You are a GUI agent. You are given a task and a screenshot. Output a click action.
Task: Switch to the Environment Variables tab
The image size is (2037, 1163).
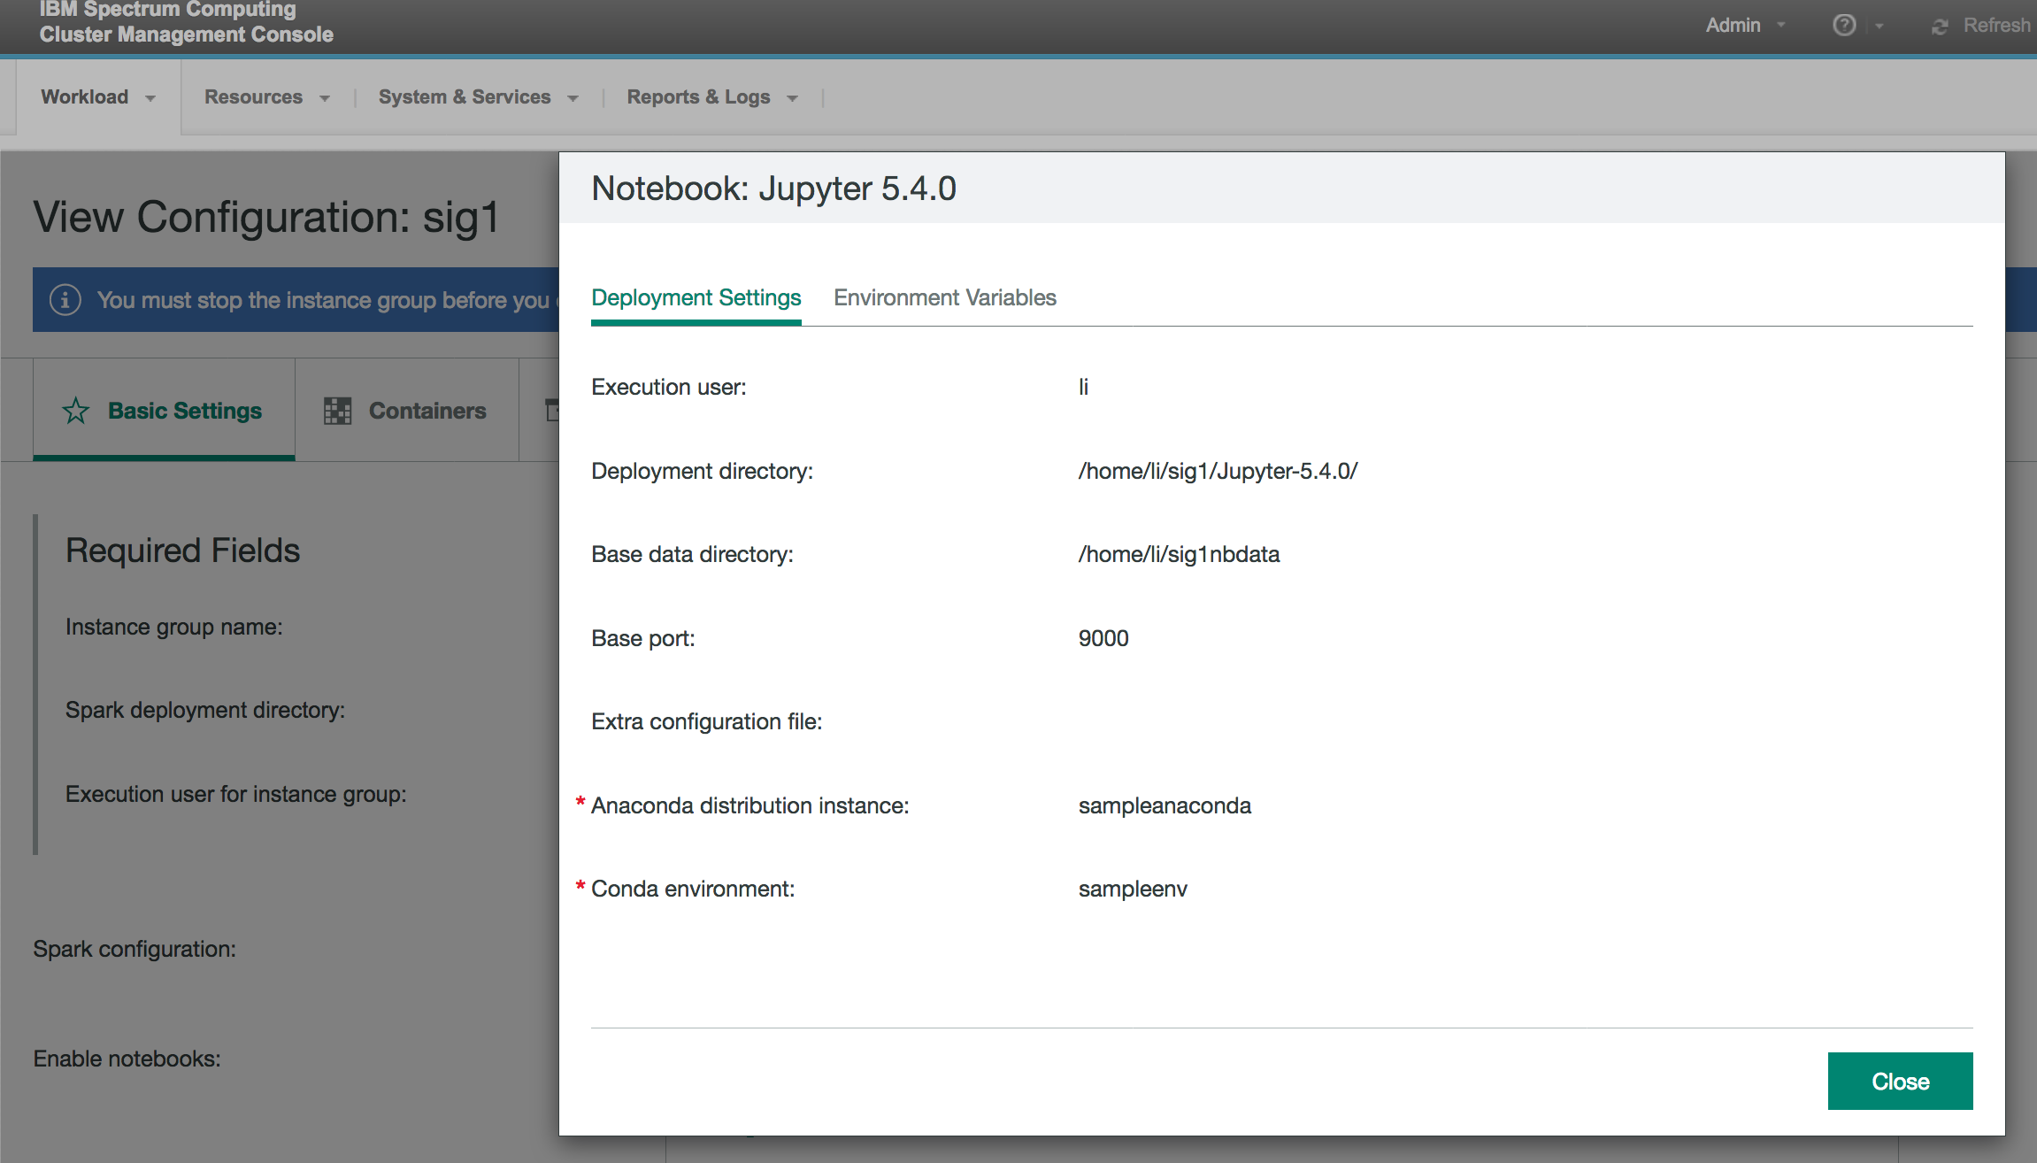[x=944, y=297]
